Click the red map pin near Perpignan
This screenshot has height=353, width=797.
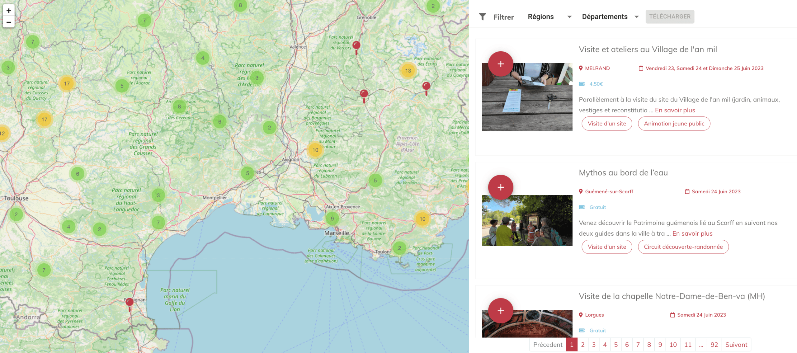(x=130, y=302)
